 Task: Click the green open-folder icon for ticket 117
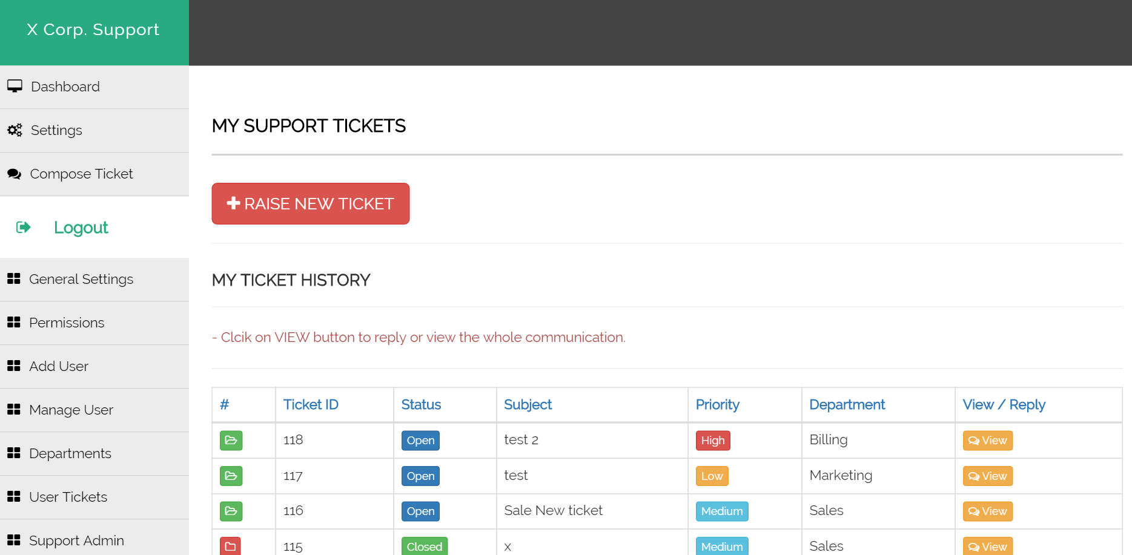(231, 476)
